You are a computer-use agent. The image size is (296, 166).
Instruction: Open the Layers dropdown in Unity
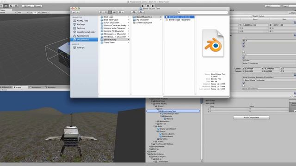pos(272,6)
